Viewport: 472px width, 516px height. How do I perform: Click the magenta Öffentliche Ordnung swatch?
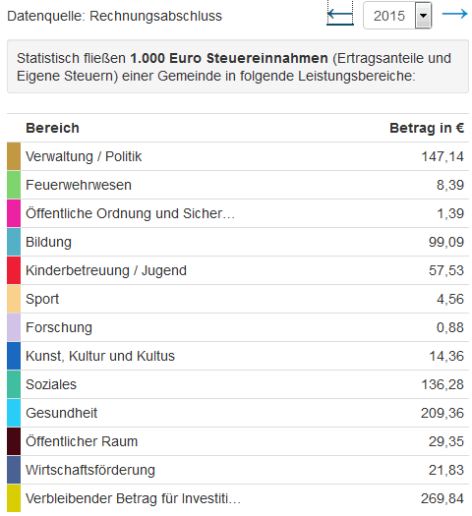point(14,213)
